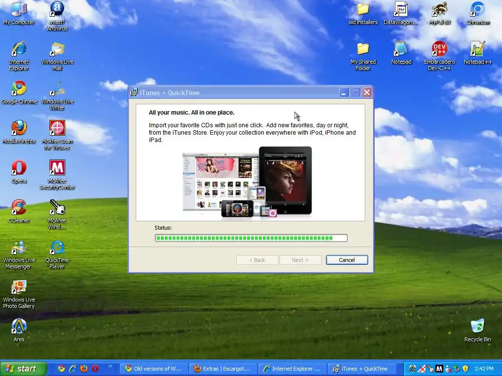Launch Internet Explorer from Quick Launch
Viewport: 502px width, 376px height.
click(73, 369)
